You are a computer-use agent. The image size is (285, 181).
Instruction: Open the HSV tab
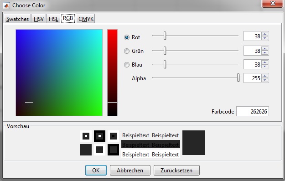[39, 19]
